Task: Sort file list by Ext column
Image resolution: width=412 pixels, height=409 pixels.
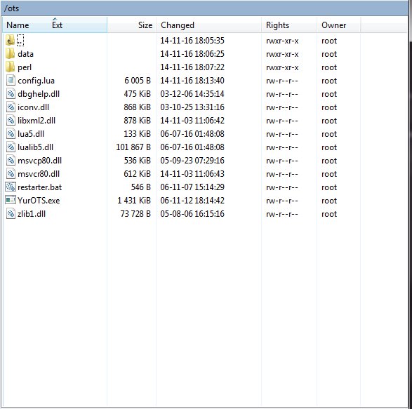Action: coord(57,25)
